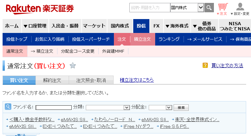Viewport: 251px width, 136px height.
Task: Follow the 積立注文はこちら link
Action: (x=137, y=80)
